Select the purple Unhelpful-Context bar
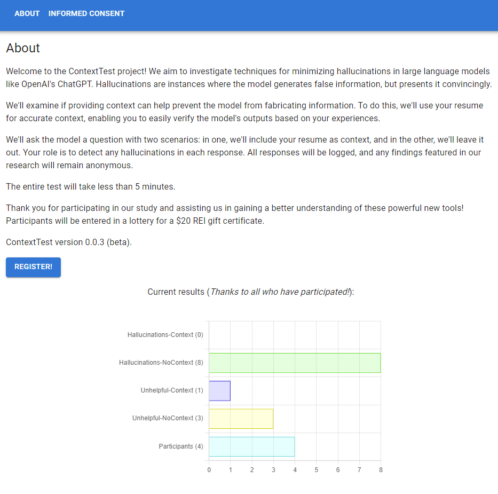 [219, 391]
